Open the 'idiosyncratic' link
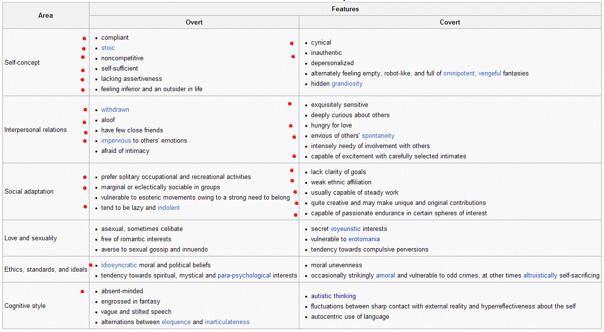The width and height of the screenshot is (604, 332). pos(119,265)
